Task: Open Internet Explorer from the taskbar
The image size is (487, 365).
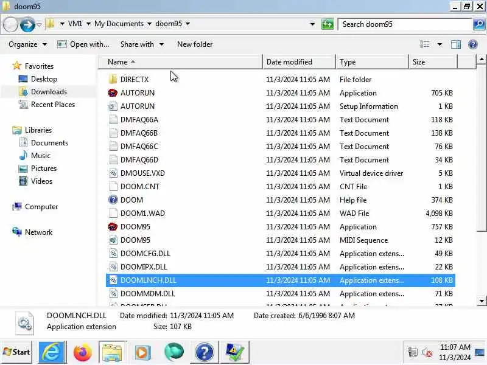Action: click(x=52, y=352)
